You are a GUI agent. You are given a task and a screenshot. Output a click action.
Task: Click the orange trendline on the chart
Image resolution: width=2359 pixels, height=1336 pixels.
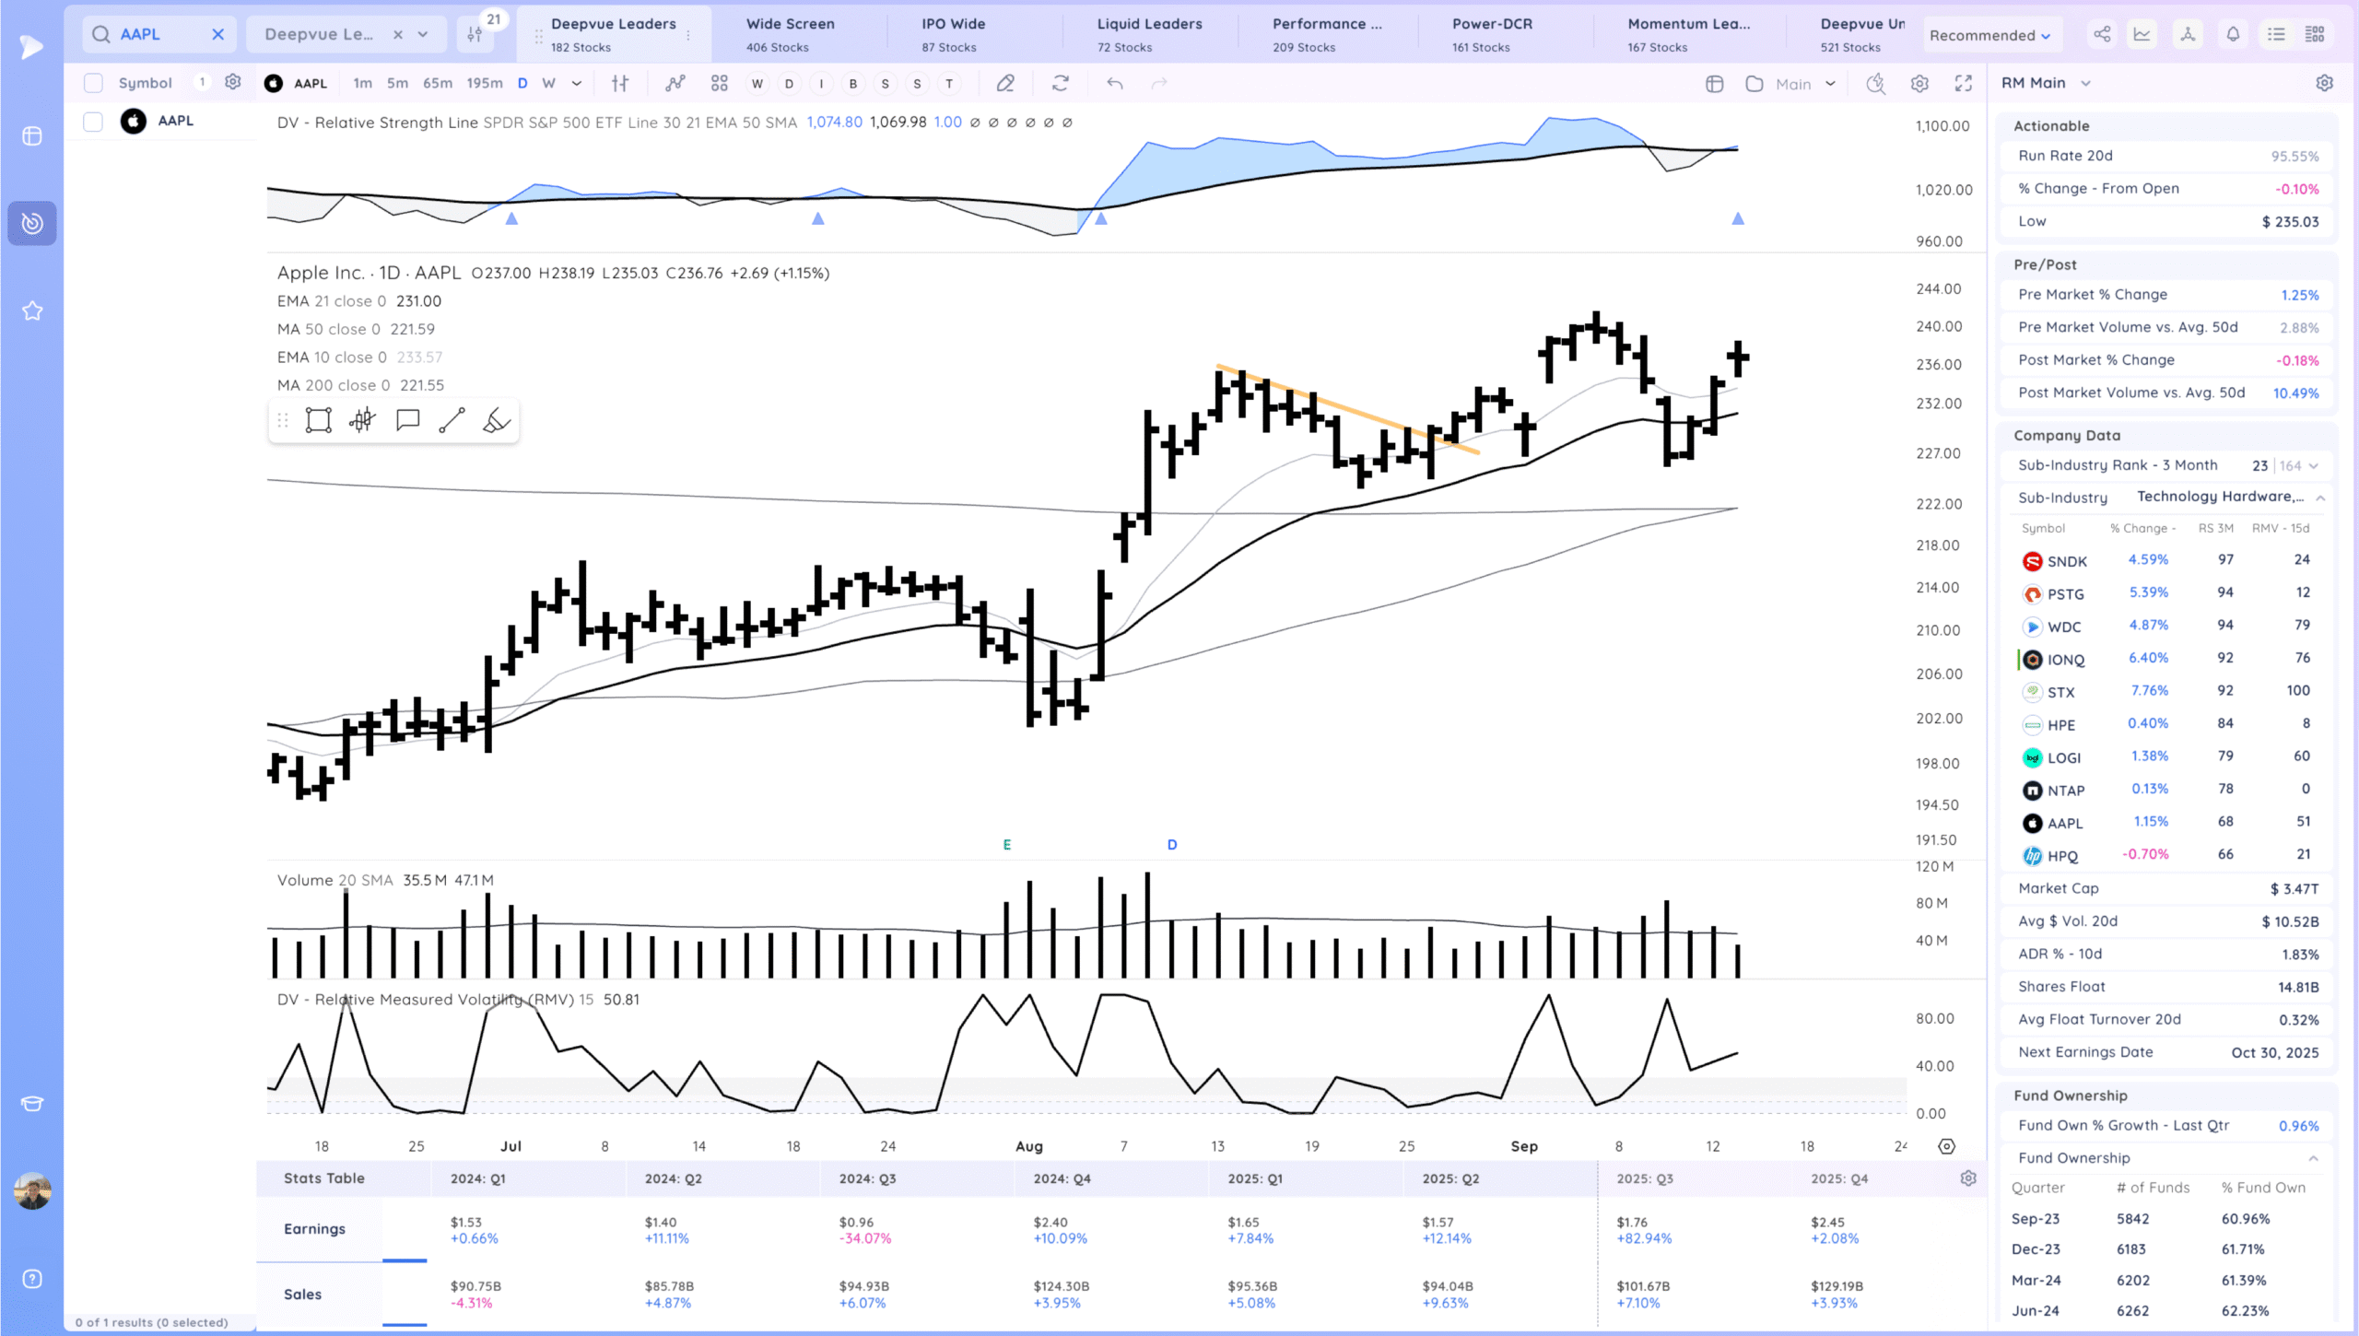coord(1347,410)
